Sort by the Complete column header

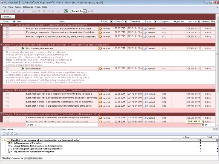click(x=164, y=22)
